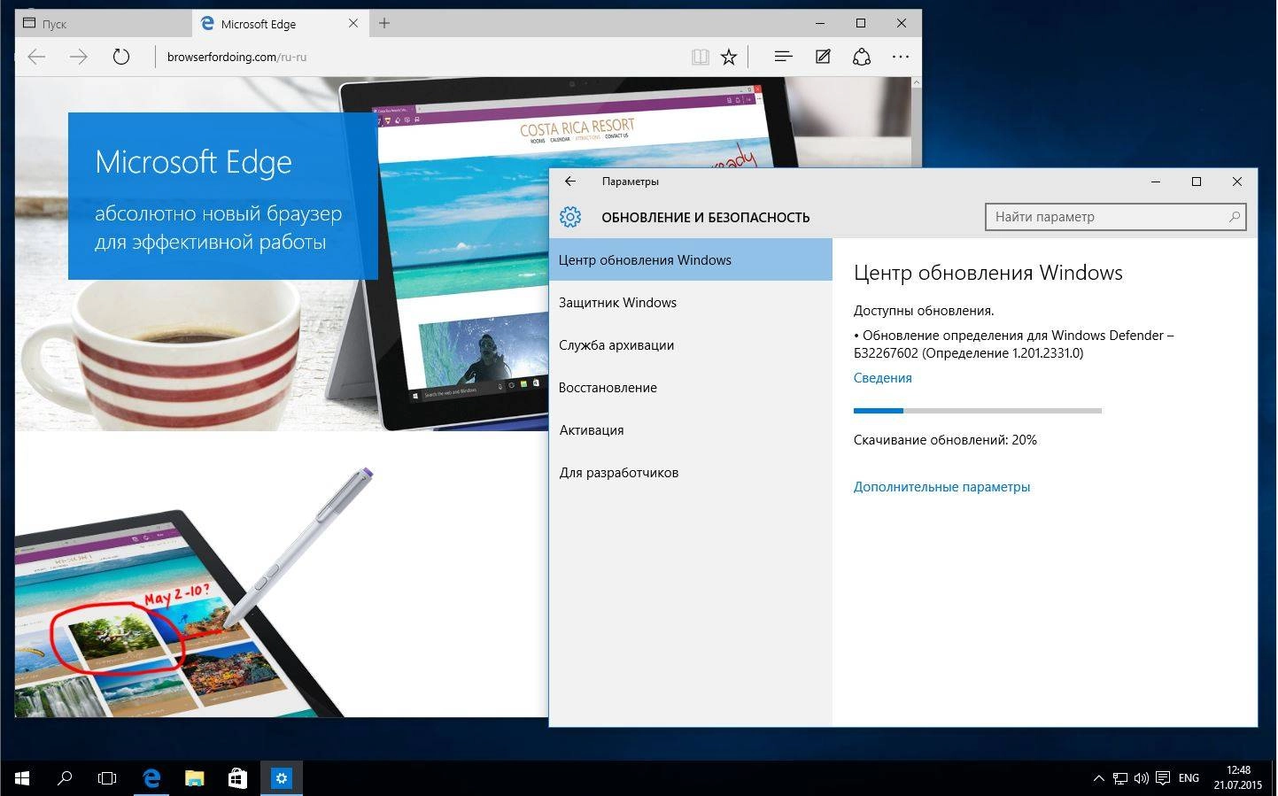Screen dimensions: 1278x796
Task: Open File Explorer from taskbar
Action: click(194, 778)
